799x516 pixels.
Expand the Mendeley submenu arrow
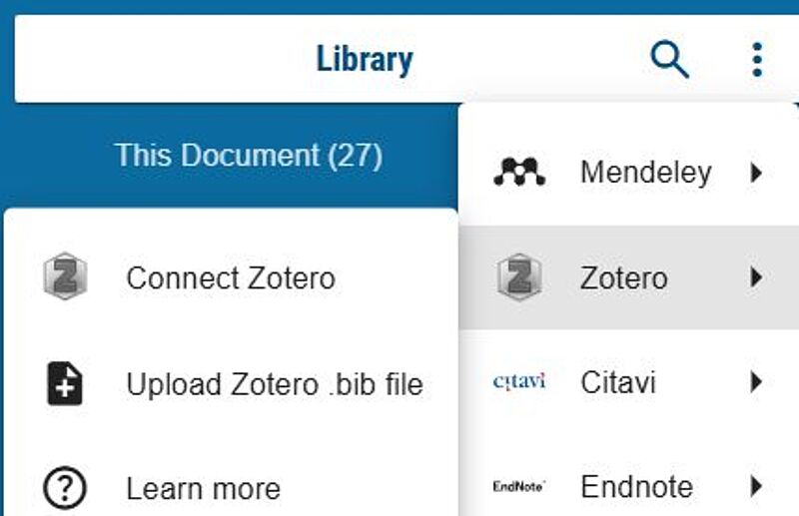[756, 173]
